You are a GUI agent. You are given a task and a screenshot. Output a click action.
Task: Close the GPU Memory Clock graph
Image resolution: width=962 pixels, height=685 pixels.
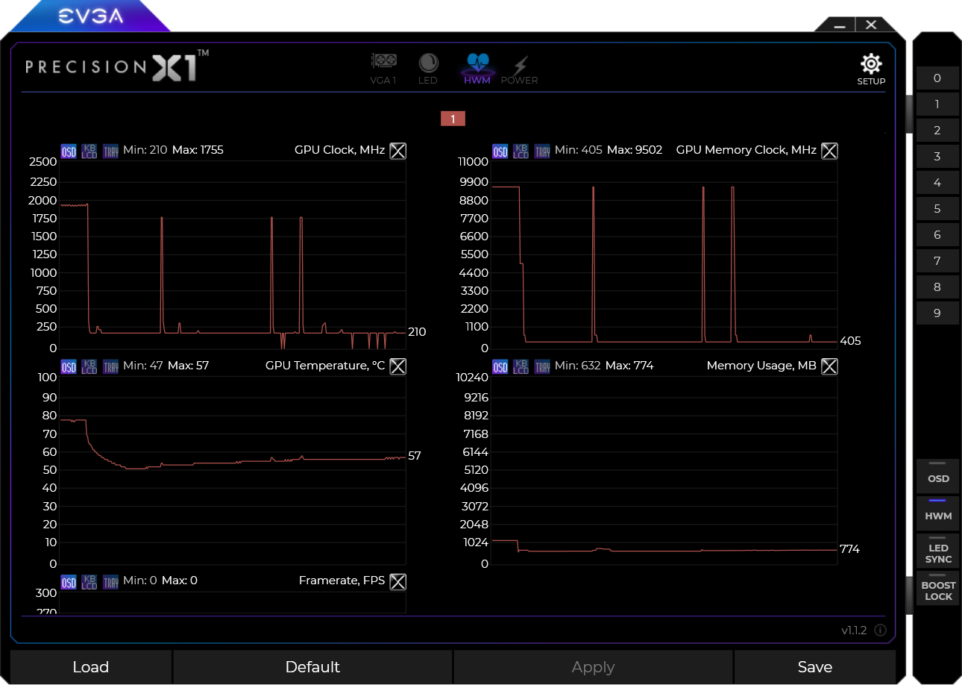click(x=829, y=151)
